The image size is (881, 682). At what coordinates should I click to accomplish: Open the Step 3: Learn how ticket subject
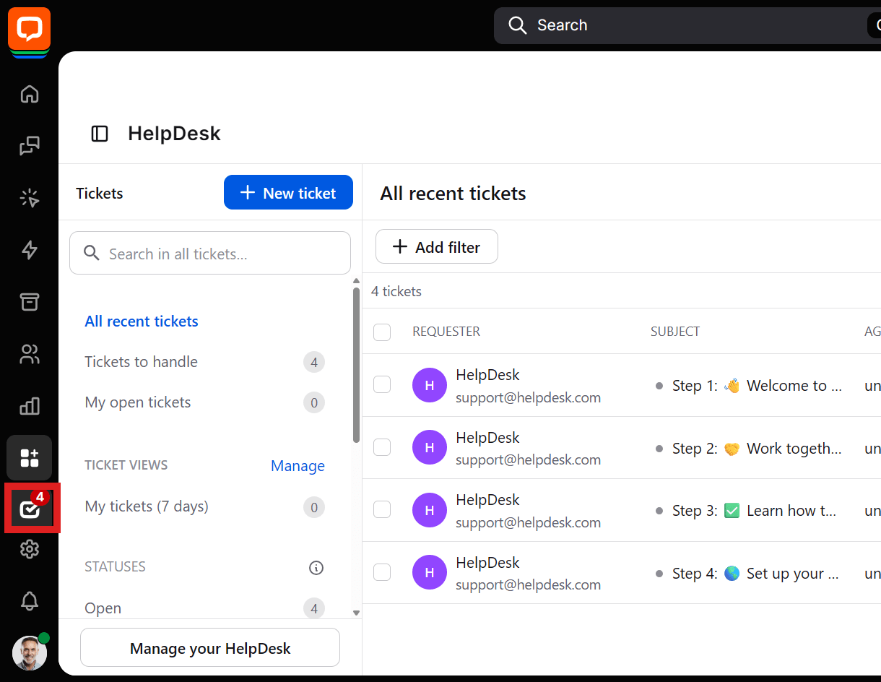[755, 511]
